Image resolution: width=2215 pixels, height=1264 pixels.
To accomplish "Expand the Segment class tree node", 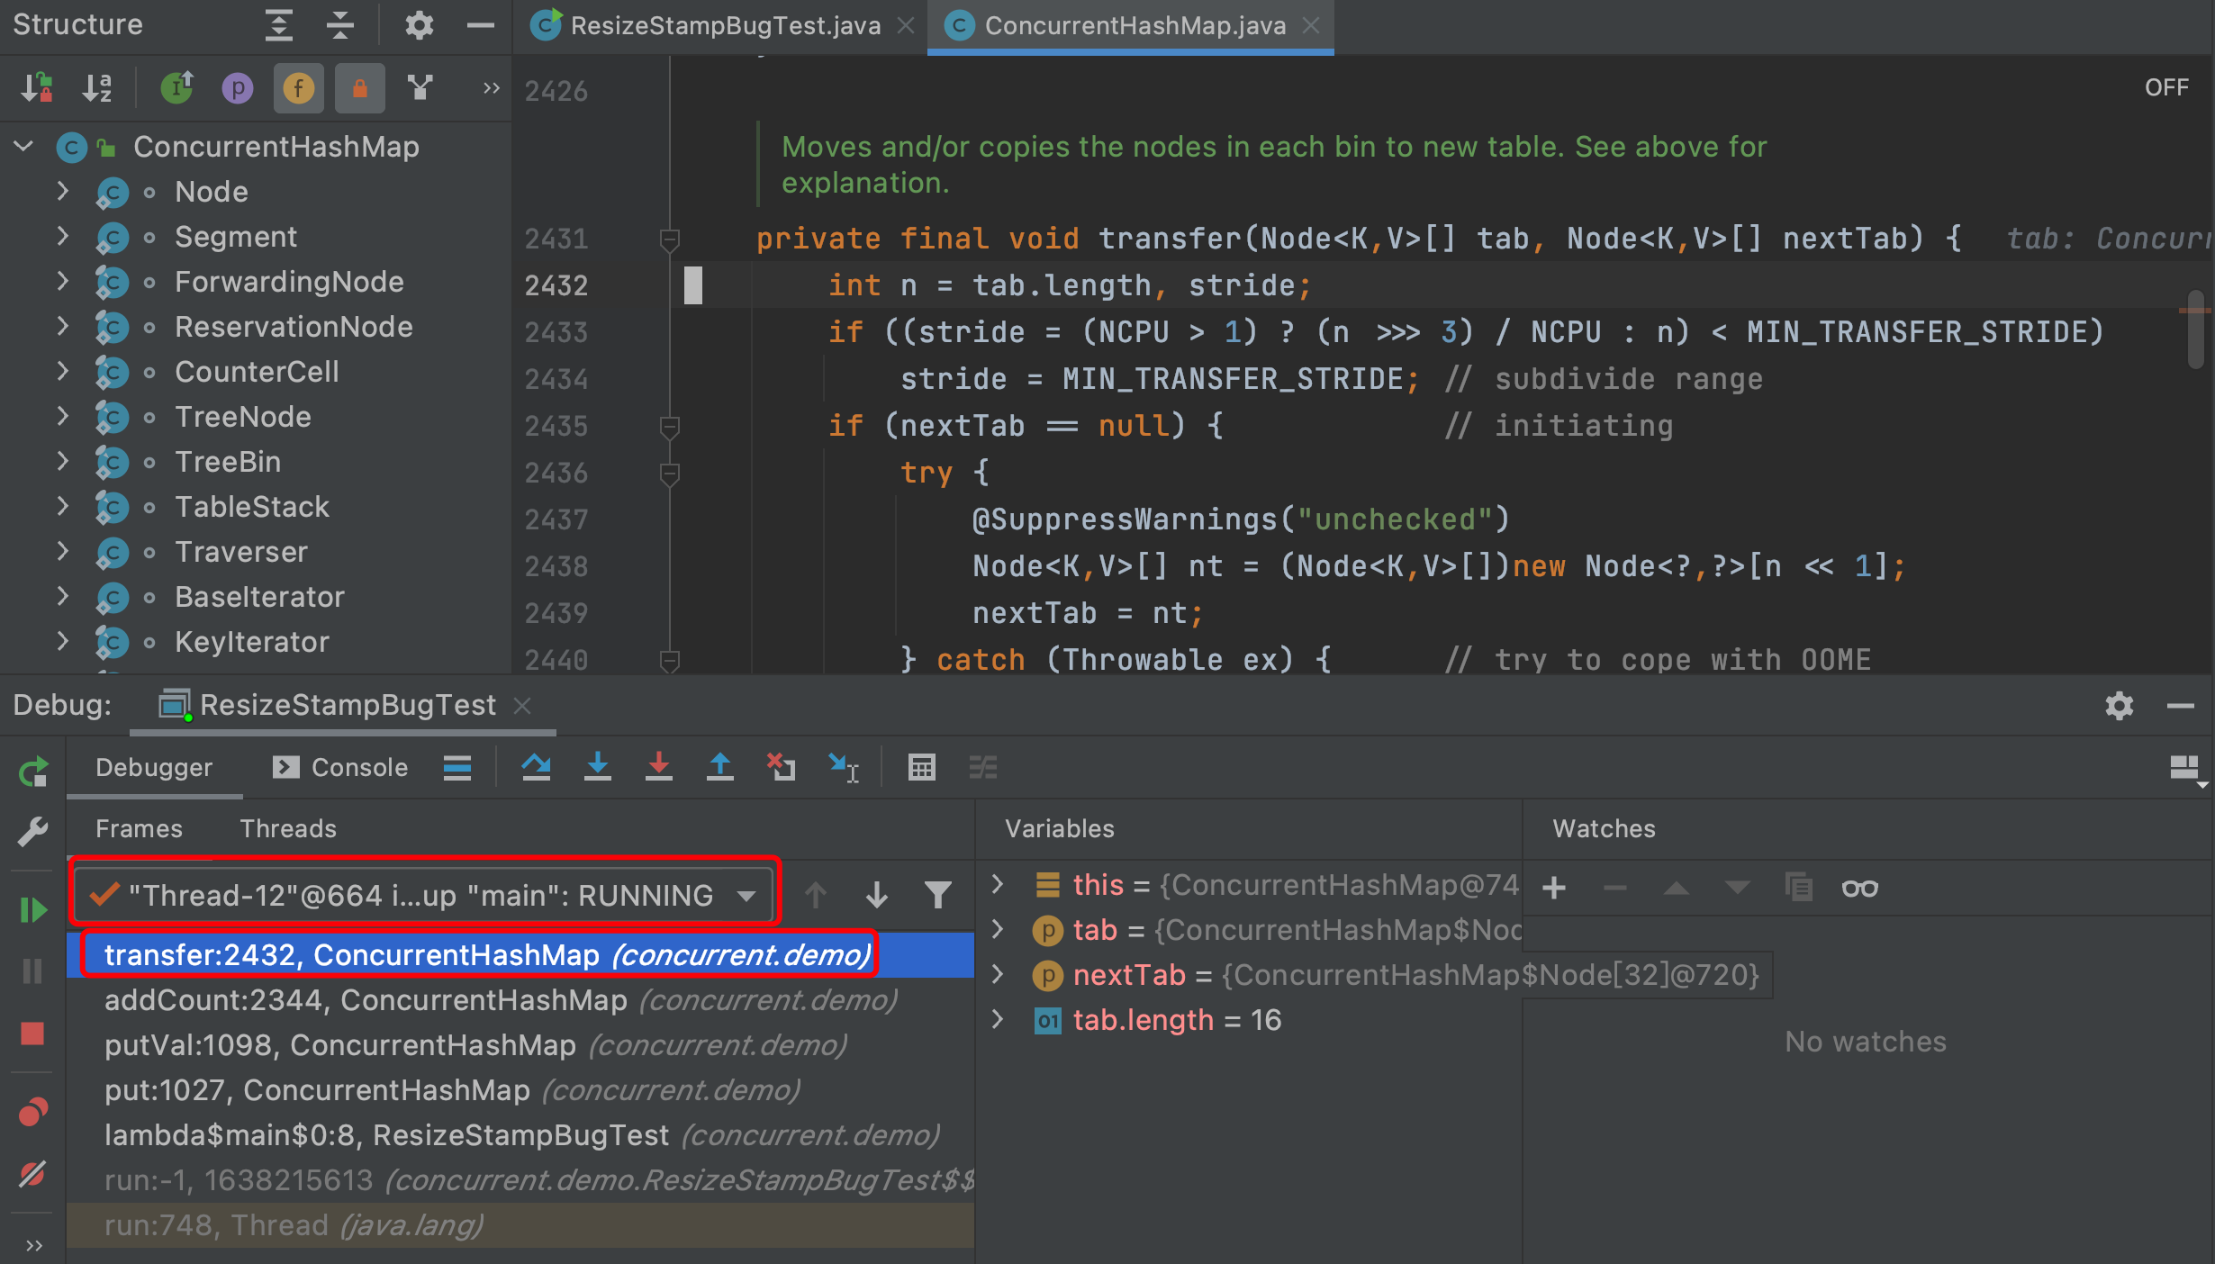I will 62,236.
